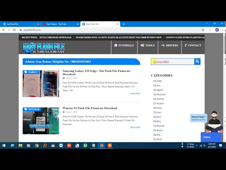Bookmark page with the star icon
This screenshot has width=226, height=170.
coord(203,30)
